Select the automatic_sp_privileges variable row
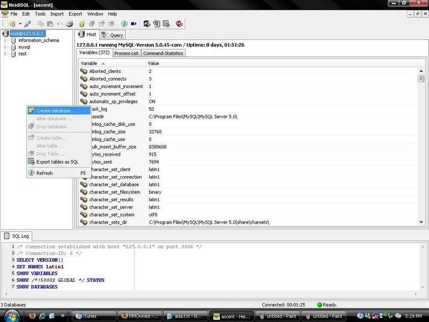The width and height of the screenshot is (429, 322). pos(248,101)
